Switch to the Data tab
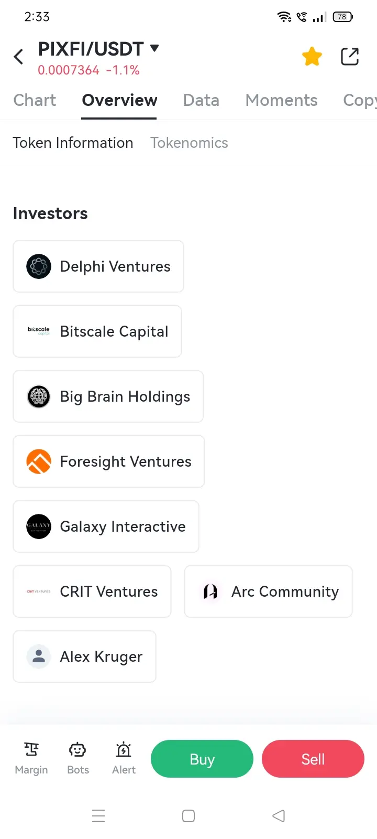Viewport: 377px width, 839px height. [x=201, y=100]
